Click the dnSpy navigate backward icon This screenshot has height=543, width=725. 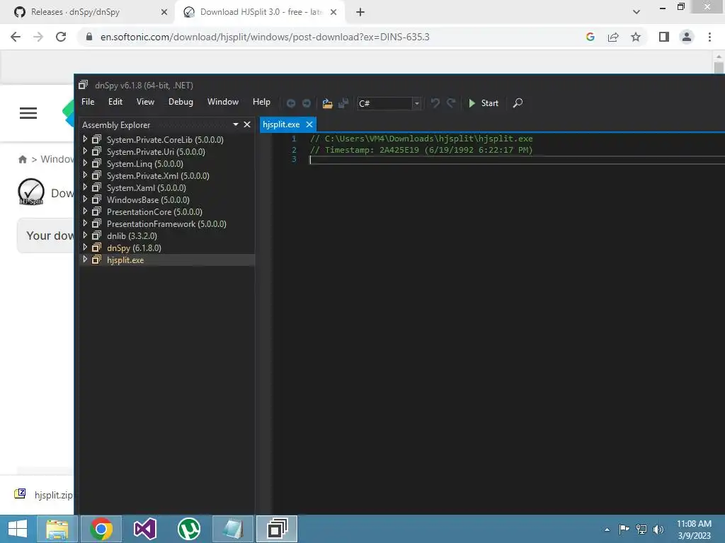(291, 103)
